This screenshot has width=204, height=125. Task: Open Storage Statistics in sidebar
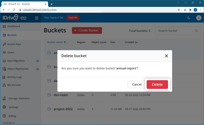(19, 98)
